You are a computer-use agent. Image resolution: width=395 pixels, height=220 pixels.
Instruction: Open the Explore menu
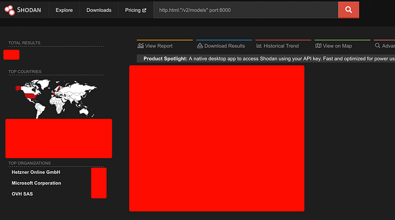[64, 10]
